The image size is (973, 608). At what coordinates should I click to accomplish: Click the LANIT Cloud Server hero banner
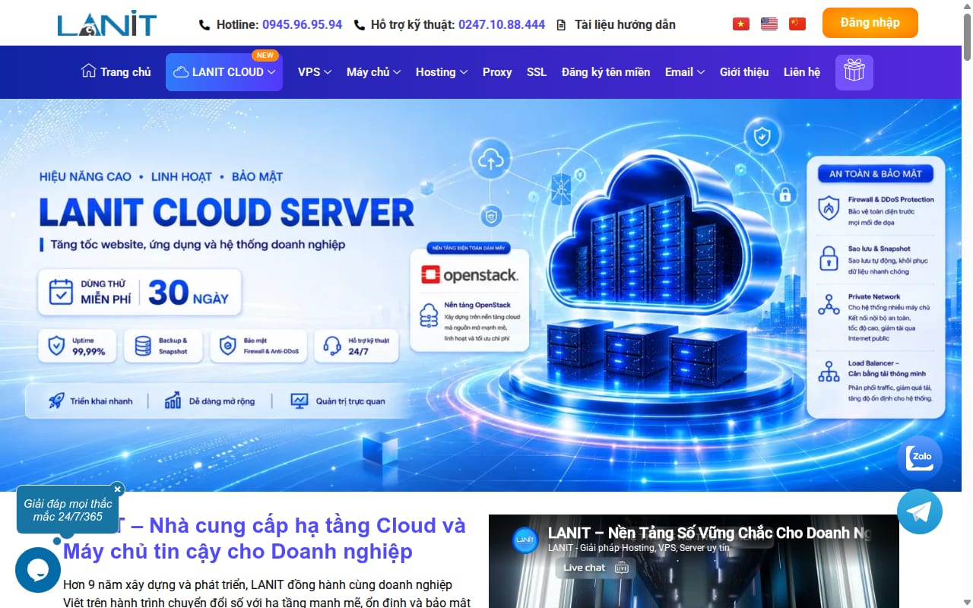click(480, 295)
